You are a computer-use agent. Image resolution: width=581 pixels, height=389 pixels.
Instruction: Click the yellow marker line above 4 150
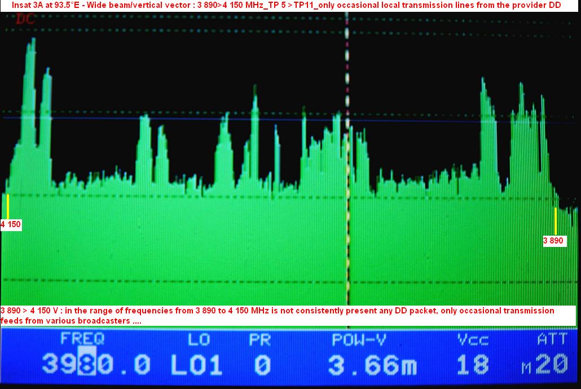pyautogui.click(x=8, y=206)
